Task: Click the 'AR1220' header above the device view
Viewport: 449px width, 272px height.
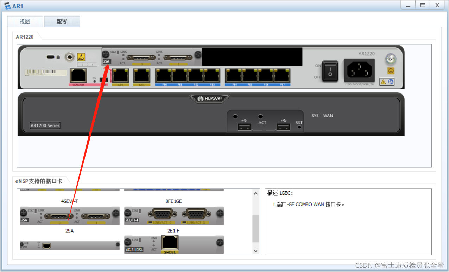Action: (25, 37)
